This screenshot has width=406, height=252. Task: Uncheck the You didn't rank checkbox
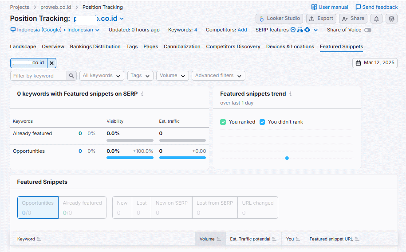pos(262,122)
